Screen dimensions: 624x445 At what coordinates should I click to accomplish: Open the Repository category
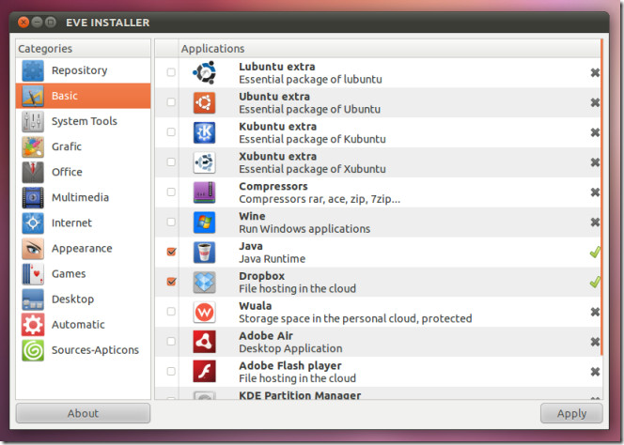(x=84, y=70)
